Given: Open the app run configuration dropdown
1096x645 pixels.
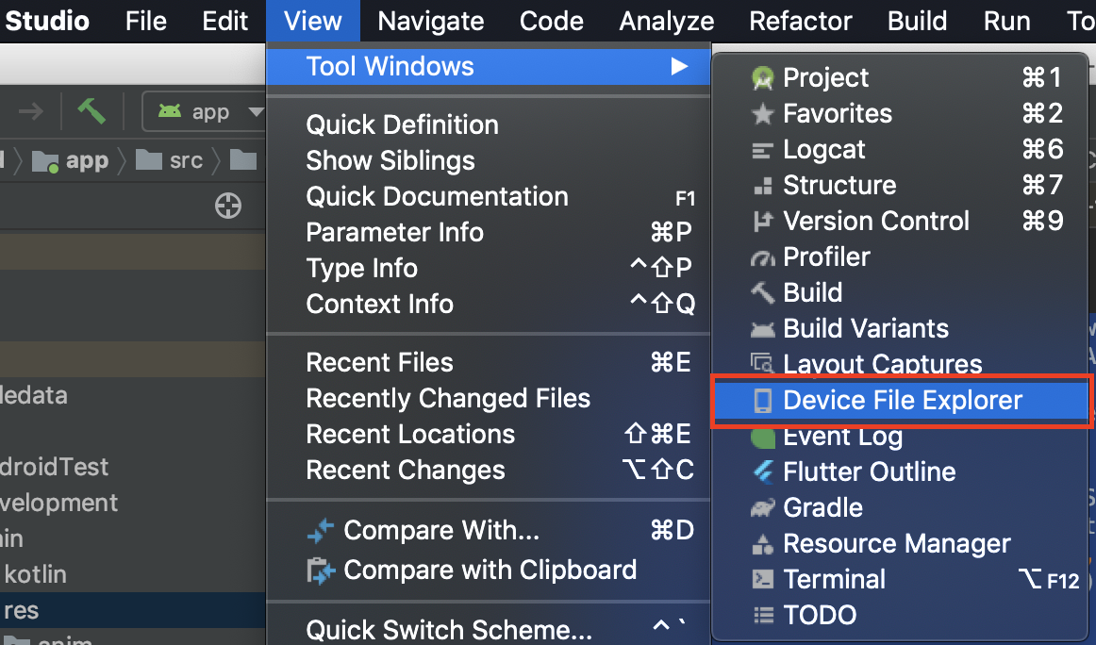Looking at the screenshot, I should click(x=204, y=112).
